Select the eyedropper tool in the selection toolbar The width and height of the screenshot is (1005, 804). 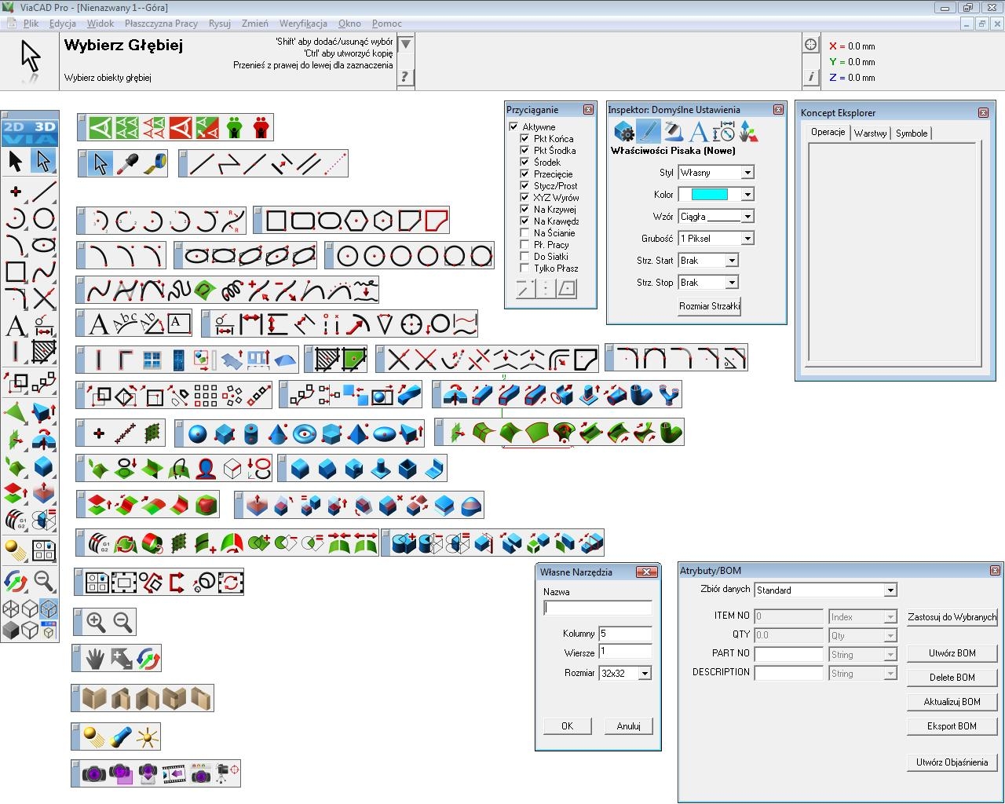[x=127, y=163]
